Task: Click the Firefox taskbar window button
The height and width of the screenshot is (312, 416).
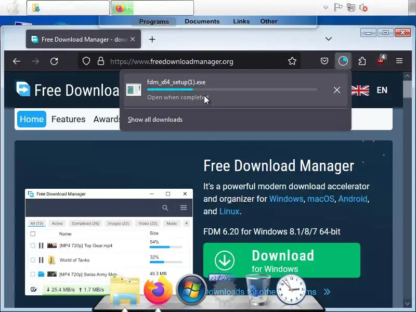Action: click(x=152, y=8)
